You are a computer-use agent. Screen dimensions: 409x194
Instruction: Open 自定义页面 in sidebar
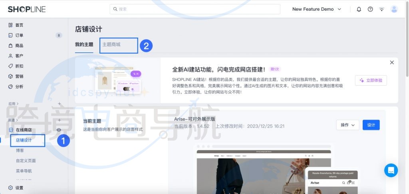coord(26,160)
